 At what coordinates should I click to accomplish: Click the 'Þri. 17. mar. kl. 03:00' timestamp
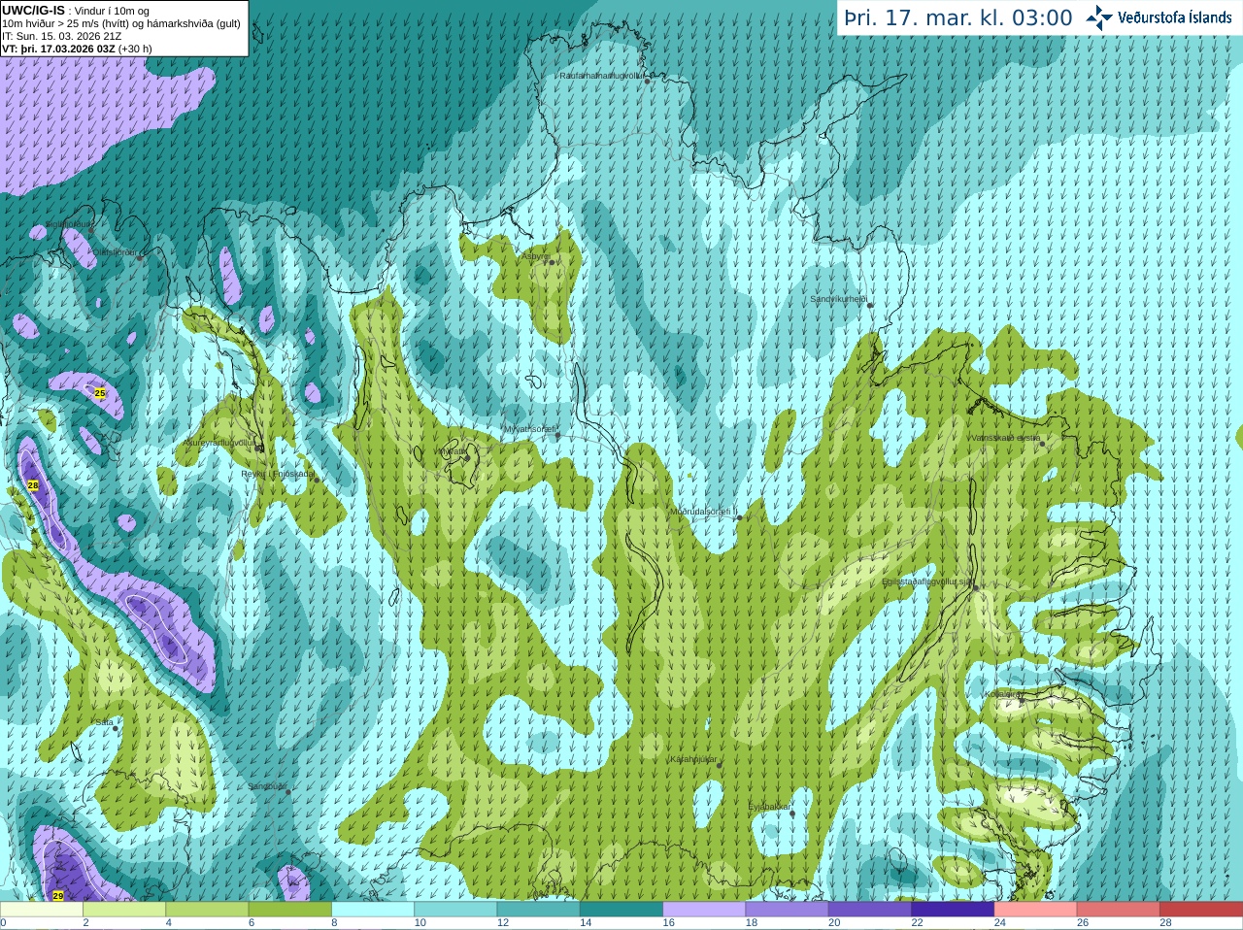[x=958, y=17]
